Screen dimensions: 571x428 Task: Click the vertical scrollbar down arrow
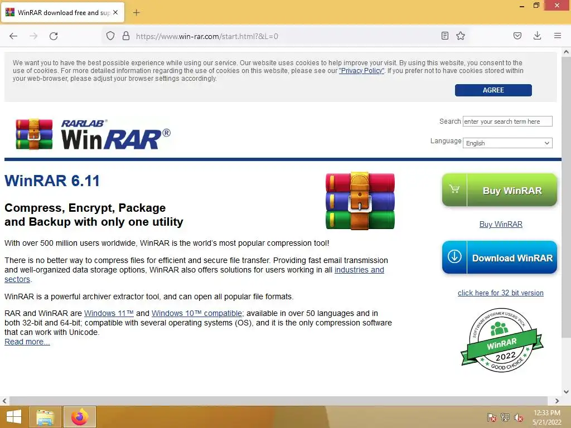click(x=567, y=392)
